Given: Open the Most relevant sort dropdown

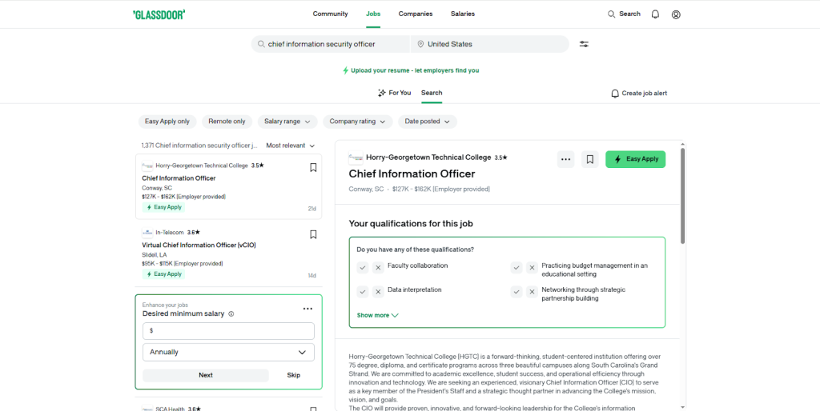Looking at the screenshot, I should pos(291,146).
